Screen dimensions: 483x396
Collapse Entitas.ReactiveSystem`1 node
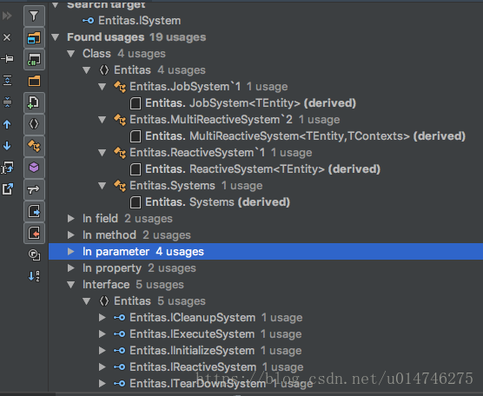(102, 153)
